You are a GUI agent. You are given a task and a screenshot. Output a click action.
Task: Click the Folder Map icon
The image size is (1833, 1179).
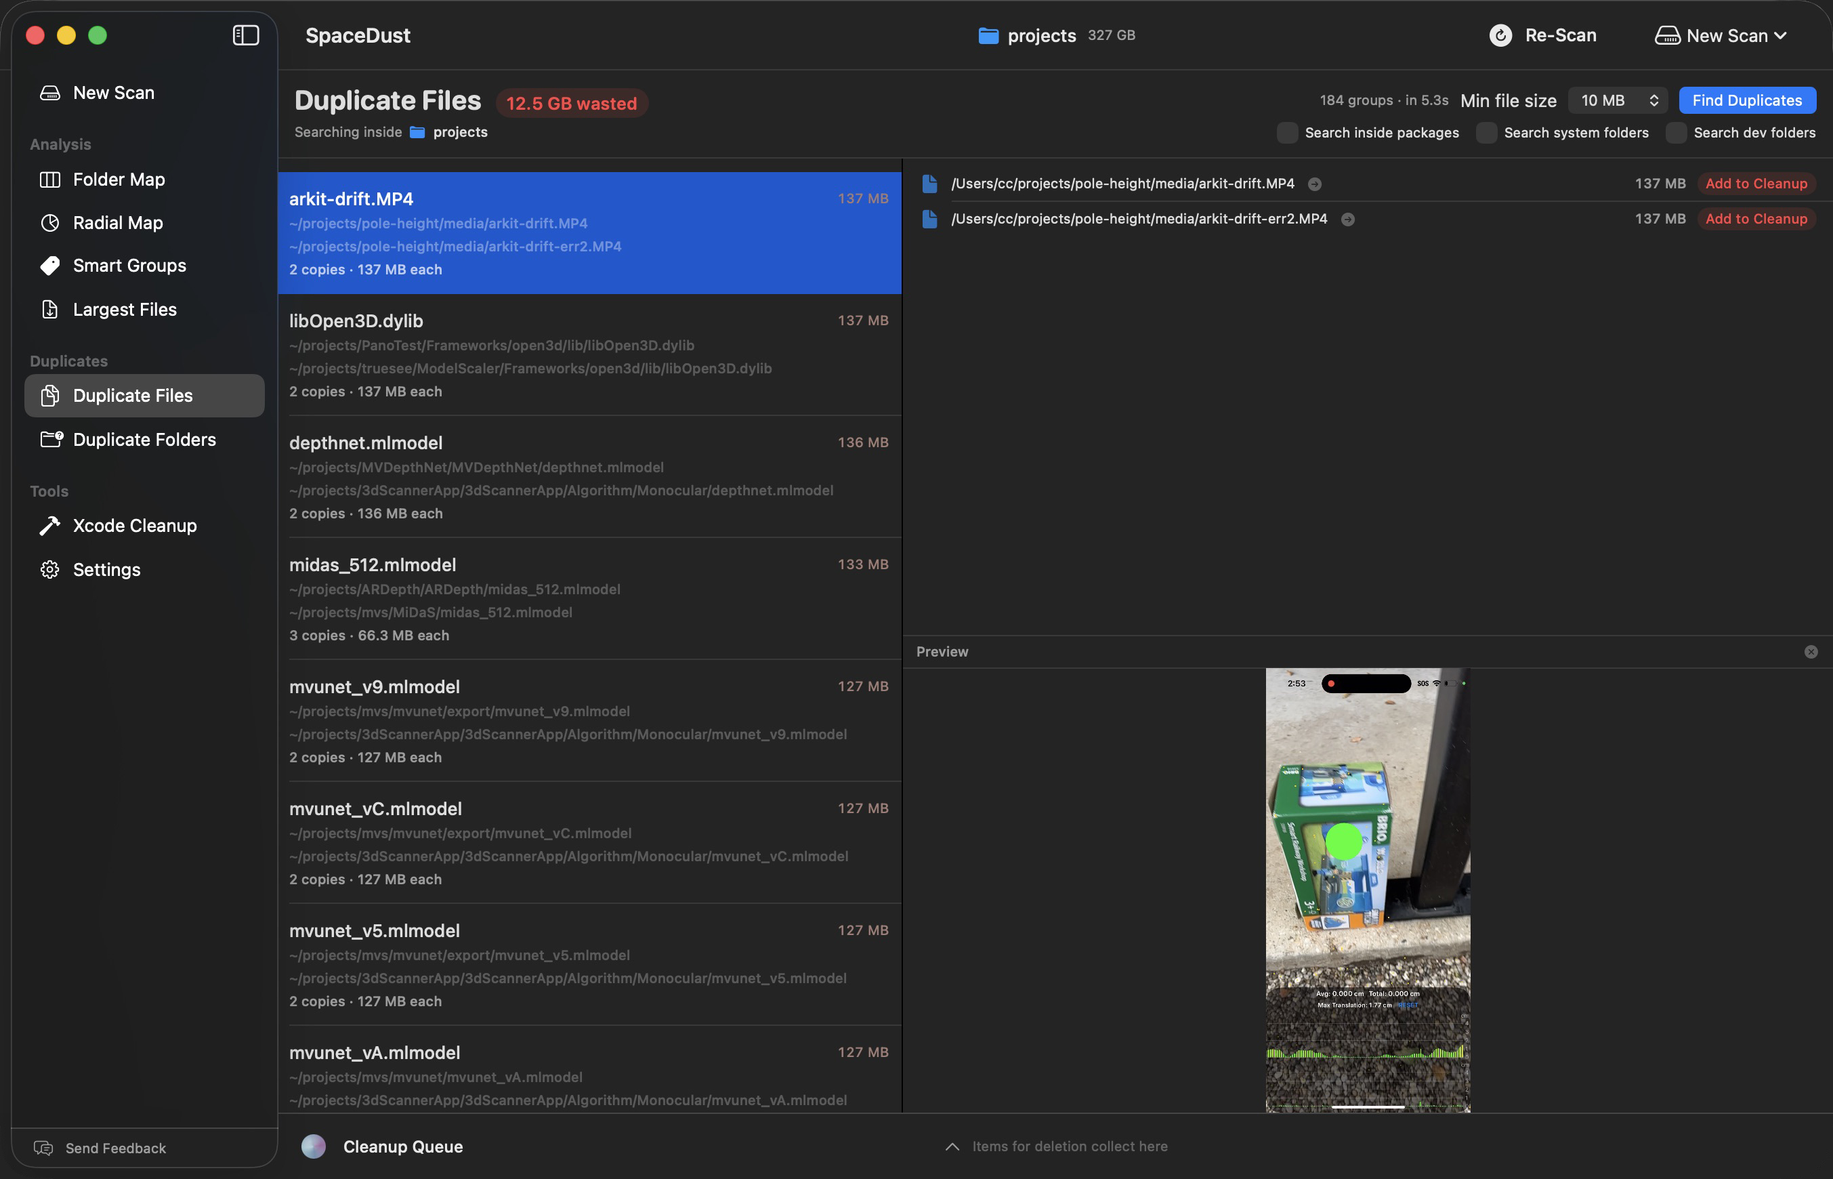coord(49,179)
